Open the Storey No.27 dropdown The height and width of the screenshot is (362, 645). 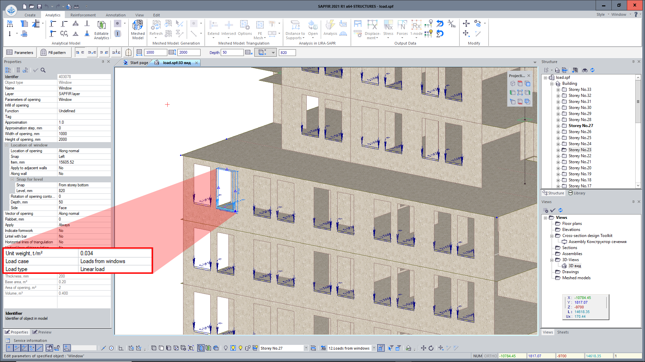tap(306, 348)
